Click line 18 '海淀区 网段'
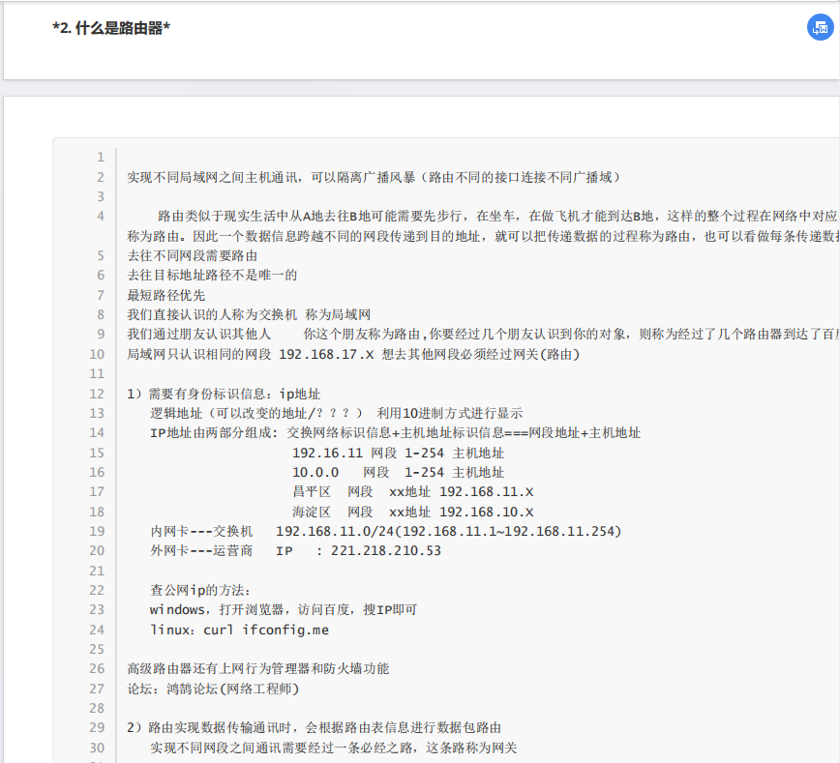Image resolution: width=840 pixels, height=763 pixels. [332, 512]
